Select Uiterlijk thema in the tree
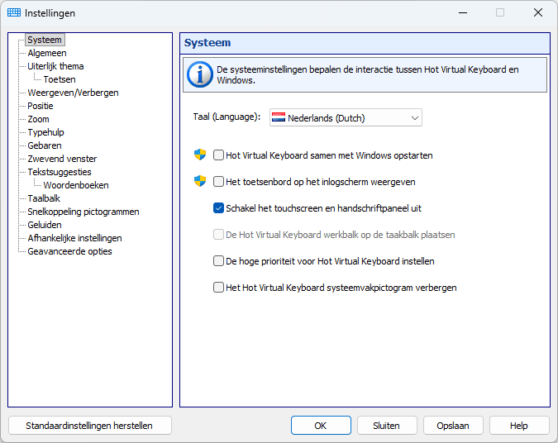The image size is (558, 443). tap(55, 66)
